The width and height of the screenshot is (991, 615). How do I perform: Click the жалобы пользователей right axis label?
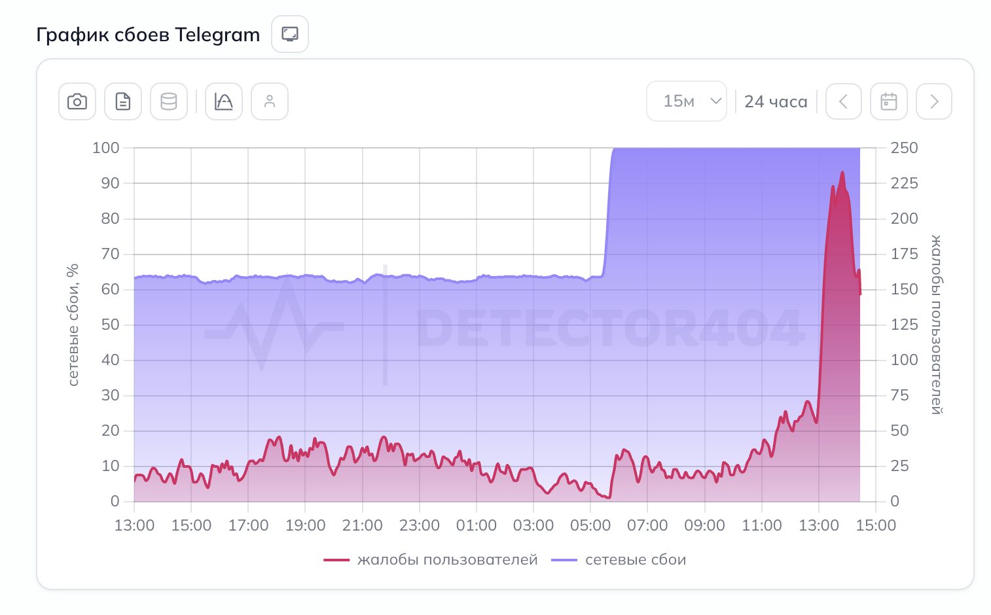click(935, 324)
